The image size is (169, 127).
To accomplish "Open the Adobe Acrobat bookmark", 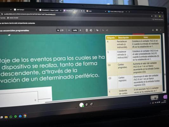I will 13,18.
